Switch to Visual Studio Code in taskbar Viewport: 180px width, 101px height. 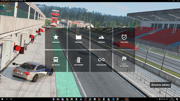(x=113, y=99)
